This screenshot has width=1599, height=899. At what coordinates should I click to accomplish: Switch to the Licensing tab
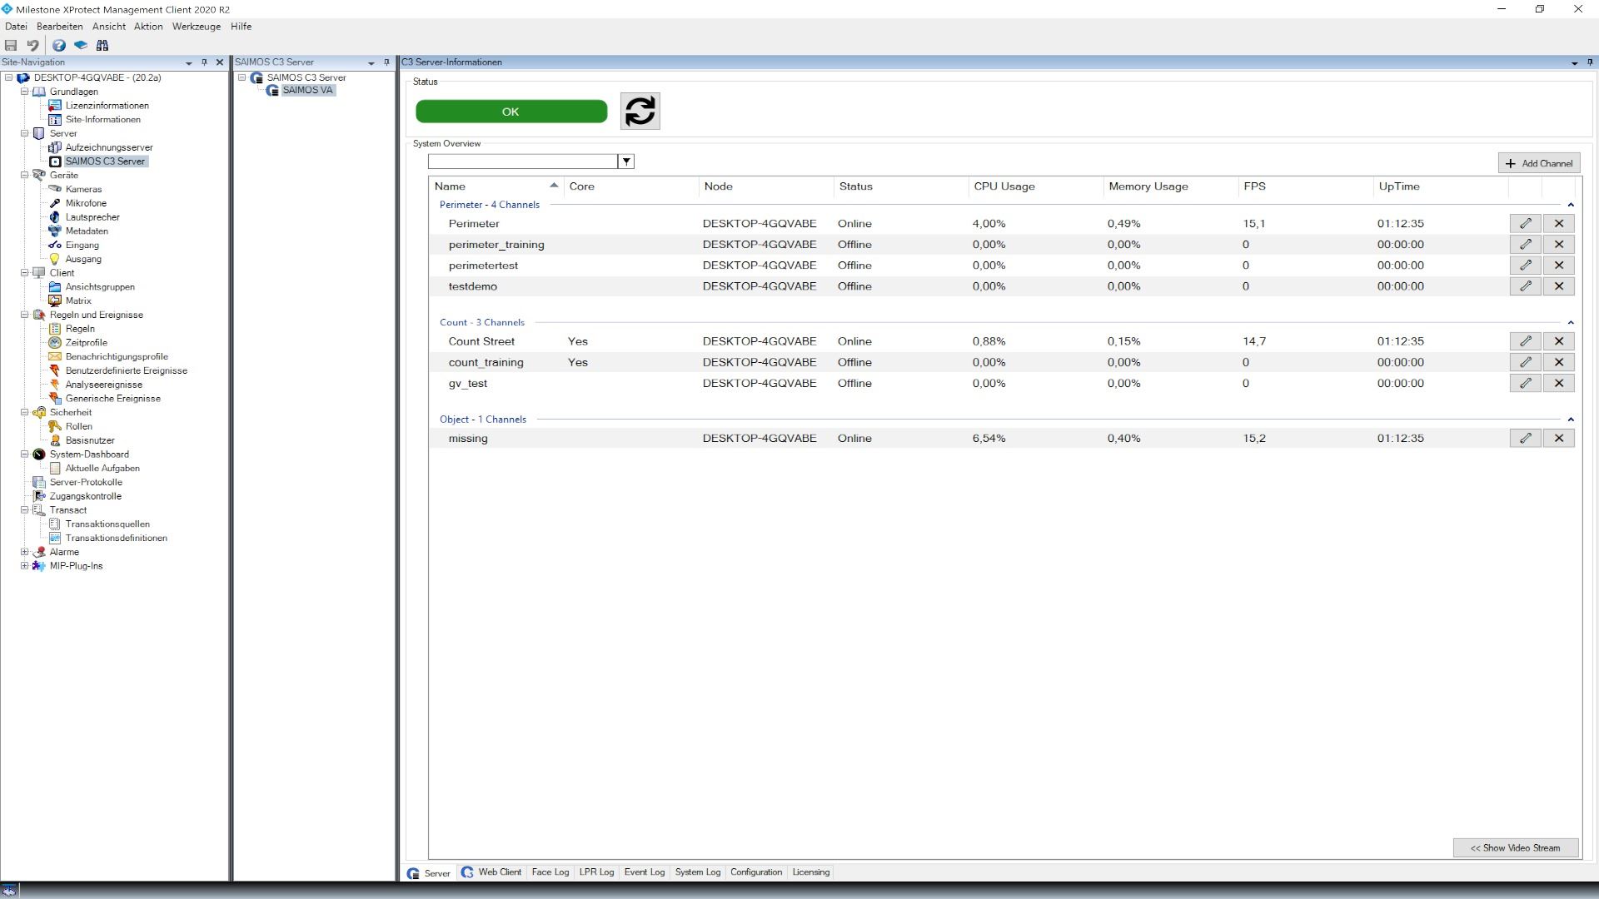coord(811,872)
